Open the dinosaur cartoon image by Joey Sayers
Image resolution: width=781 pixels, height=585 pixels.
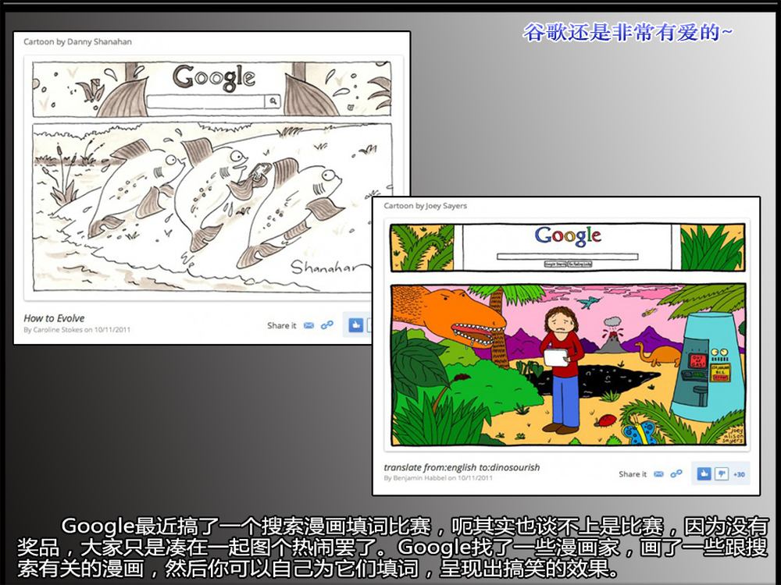pos(569,364)
